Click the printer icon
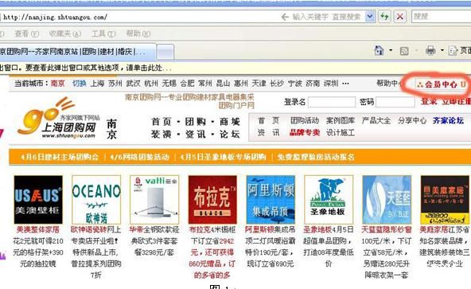The width and height of the screenshot is (471, 289). click(430, 50)
